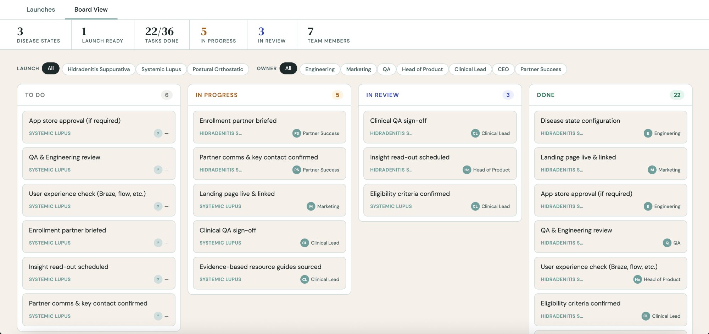The image size is (709, 334).
Task: Click the Partner Success avatar on Enrollment partner briefed
Action: 297,133
